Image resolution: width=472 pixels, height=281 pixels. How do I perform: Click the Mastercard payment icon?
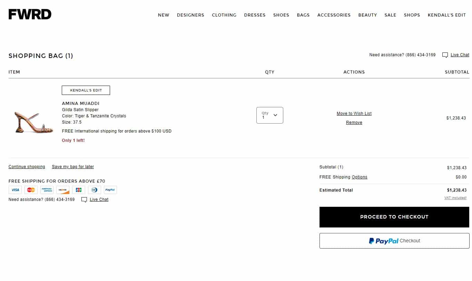click(31, 190)
